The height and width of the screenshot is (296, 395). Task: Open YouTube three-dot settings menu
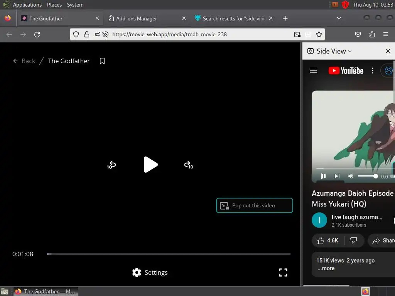point(373,71)
